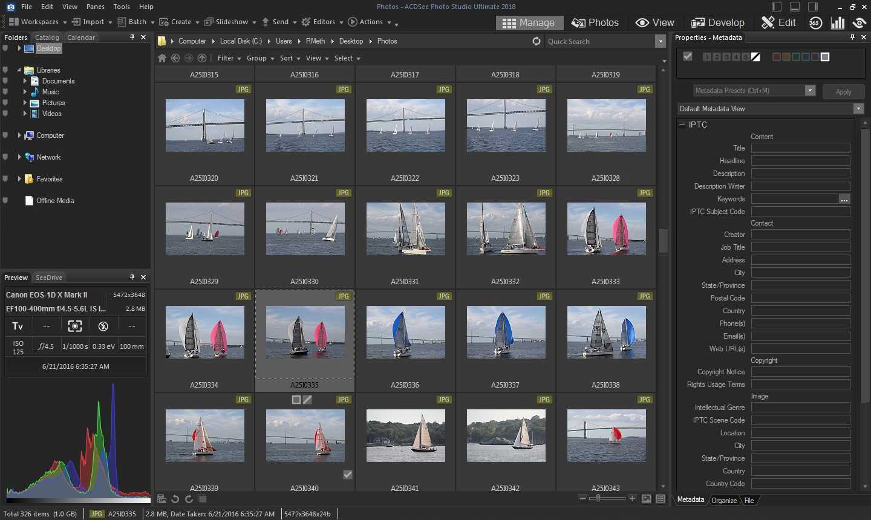Open the Filter options in the toolbar
The image size is (871, 520).
[229, 58]
